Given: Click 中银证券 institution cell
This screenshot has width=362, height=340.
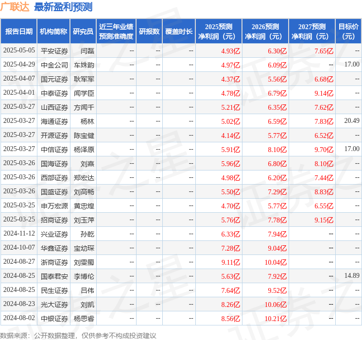Looking at the screenshot, I should tap(54, 319).
